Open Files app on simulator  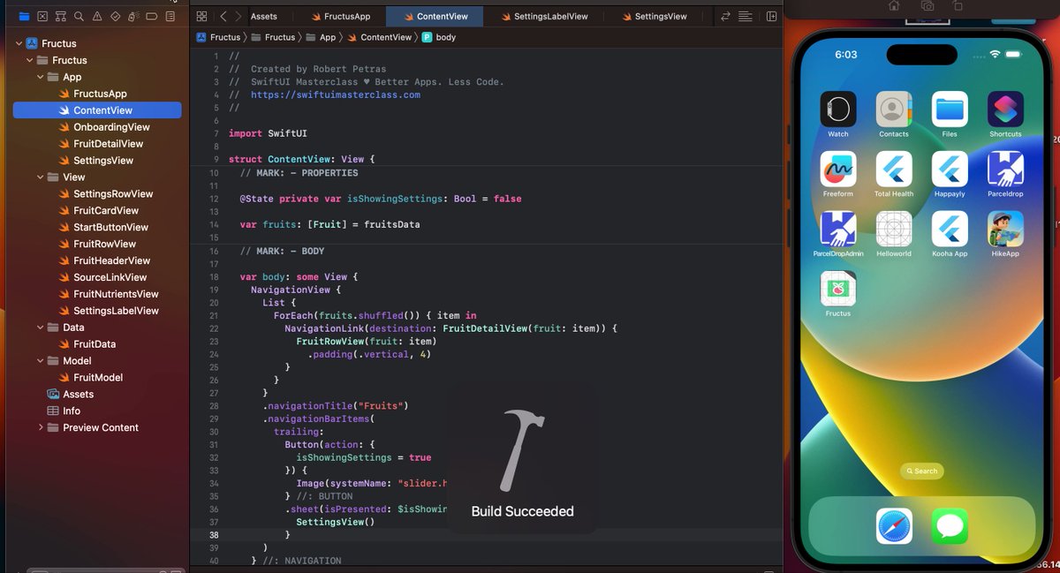(950, 109)
